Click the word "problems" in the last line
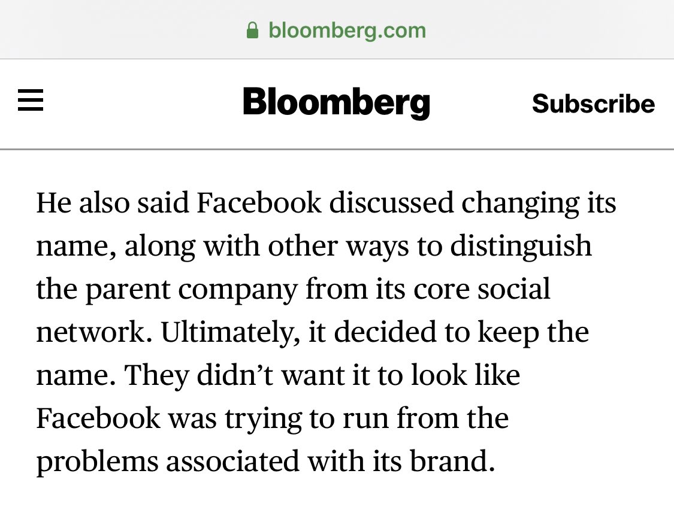 click(x=96, y=462)
